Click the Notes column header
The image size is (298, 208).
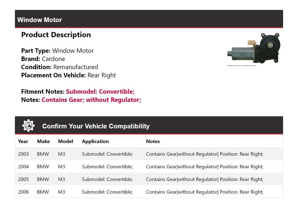click(x=153, y=141)
